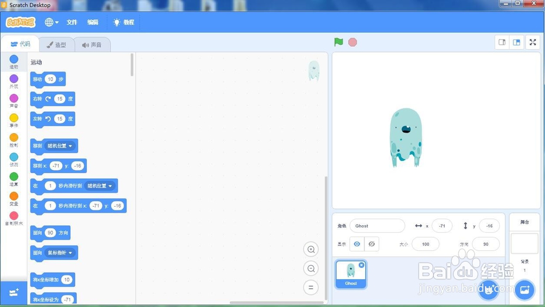
Task: Click the red stop button
Action: pyautogui.click(x=353, y=42)
